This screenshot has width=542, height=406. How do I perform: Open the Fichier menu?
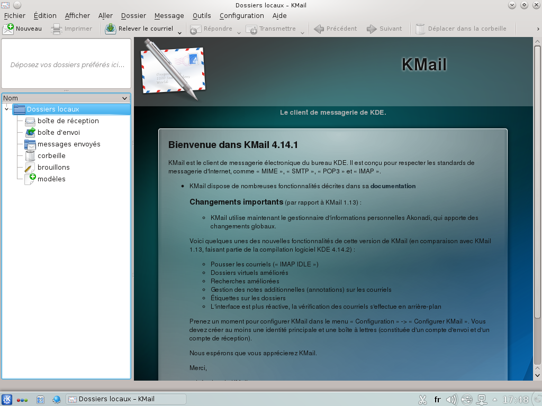click(x=14, y=15)
